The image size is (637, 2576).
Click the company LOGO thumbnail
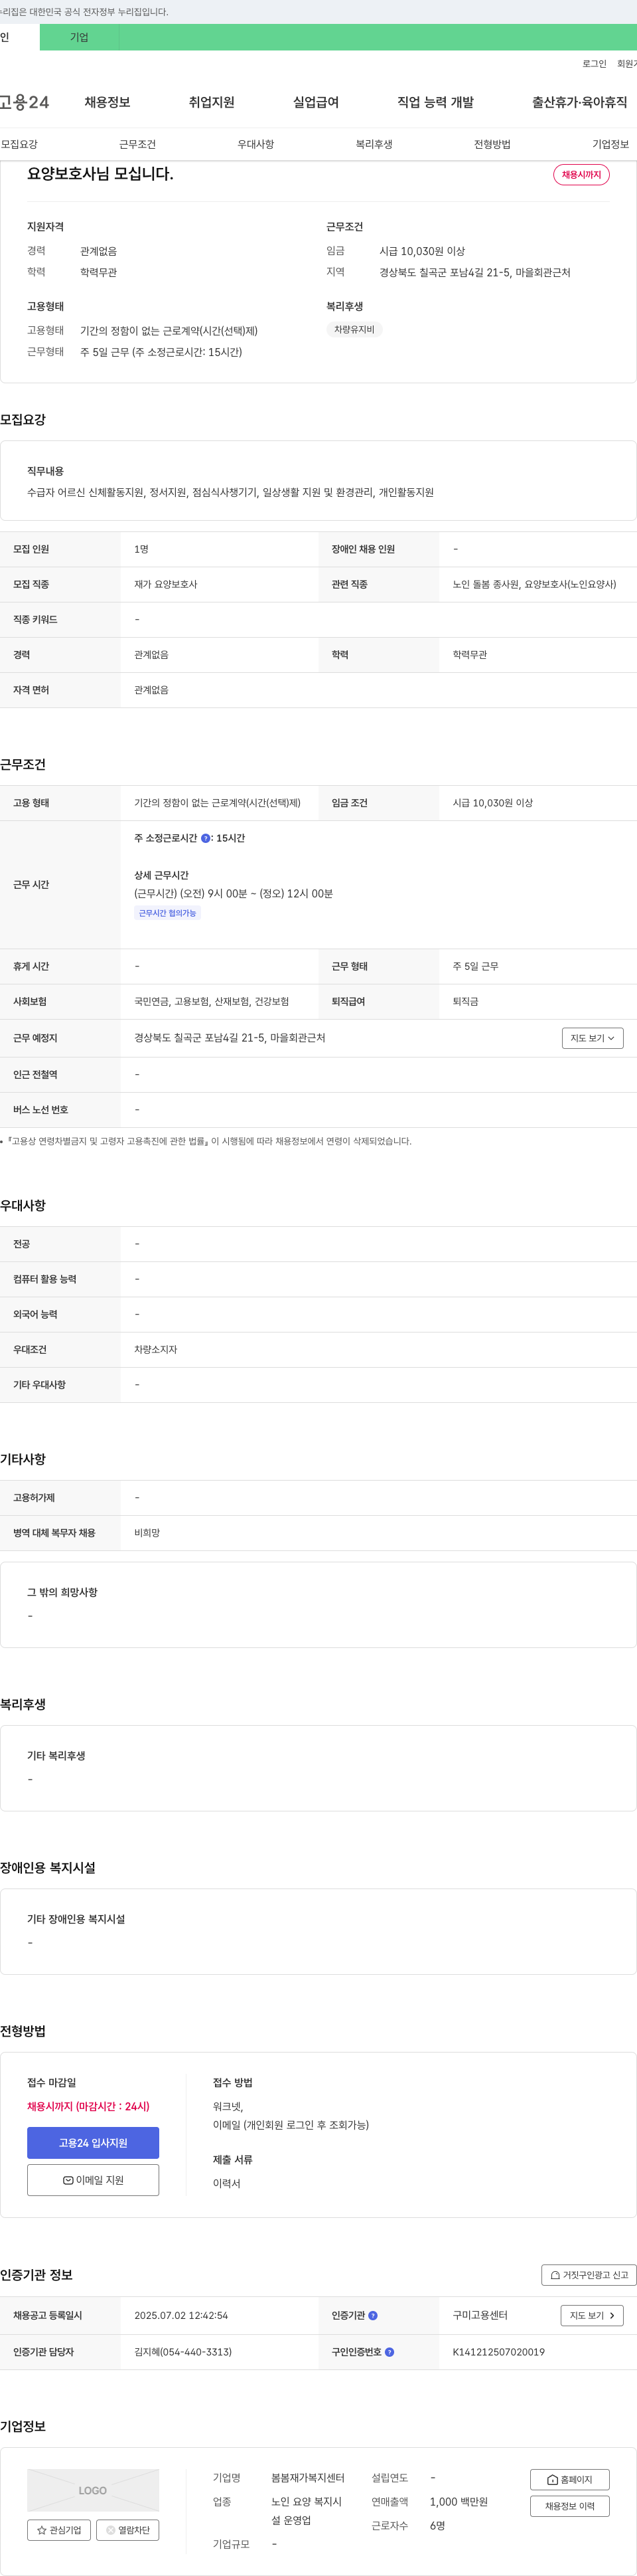93,2490
